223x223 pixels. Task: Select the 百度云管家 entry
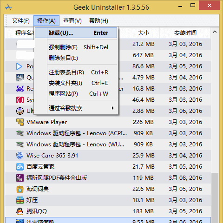108,167
